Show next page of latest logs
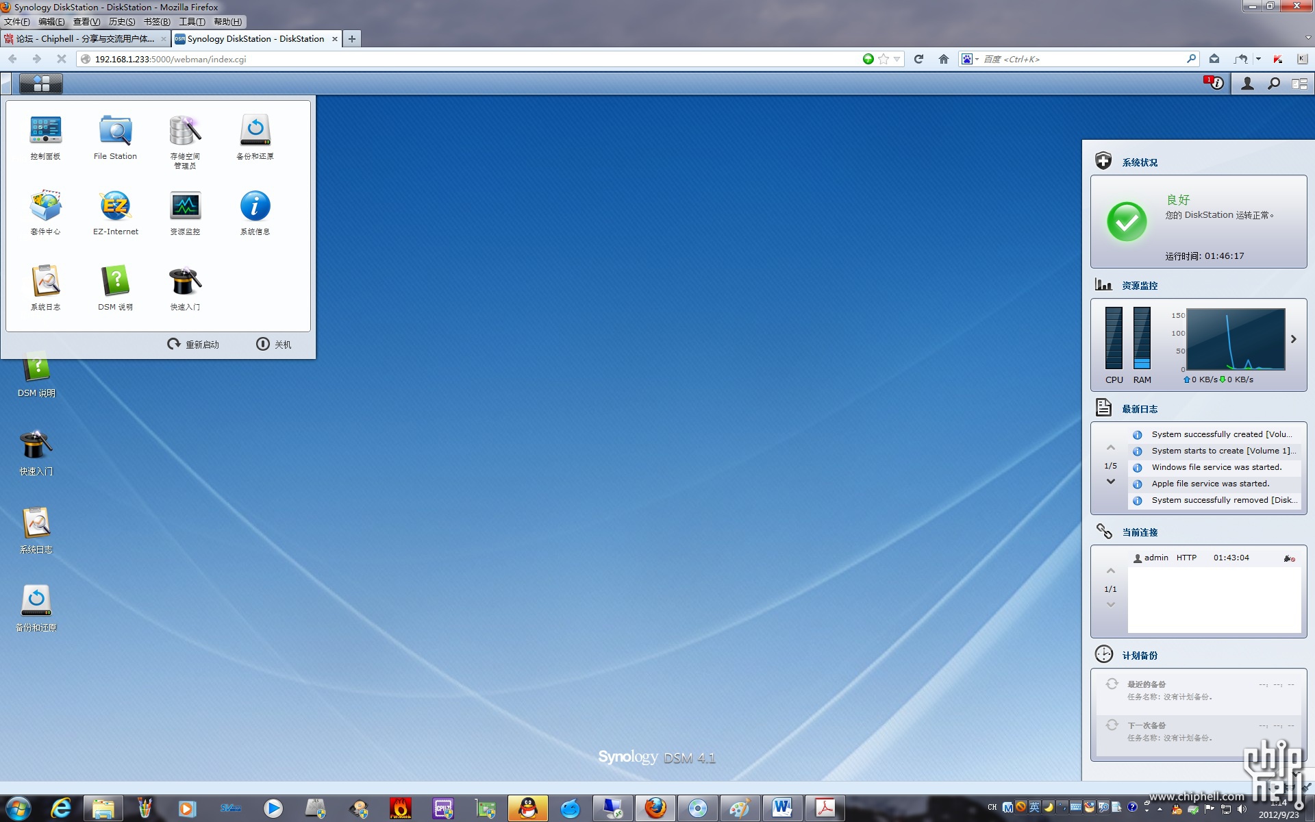 pos(1111,482)
